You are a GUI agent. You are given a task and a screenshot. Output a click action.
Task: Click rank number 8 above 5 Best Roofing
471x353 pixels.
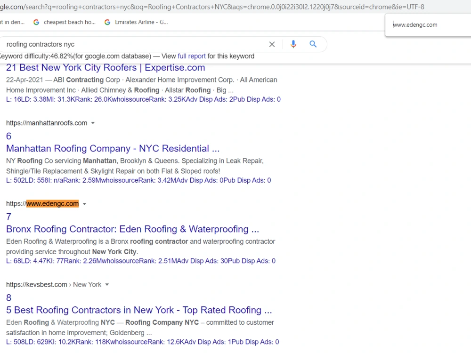tap(8, 298)
